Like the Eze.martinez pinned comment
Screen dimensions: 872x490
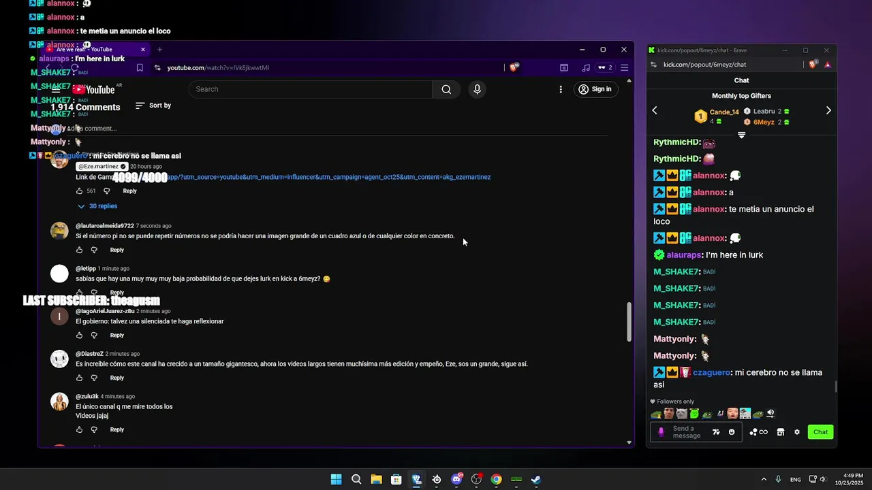click(80, 191)
